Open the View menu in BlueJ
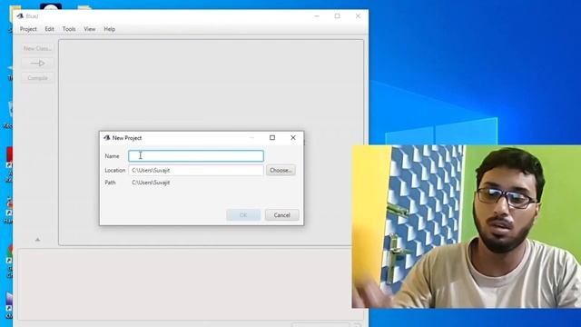 (89, 29)
